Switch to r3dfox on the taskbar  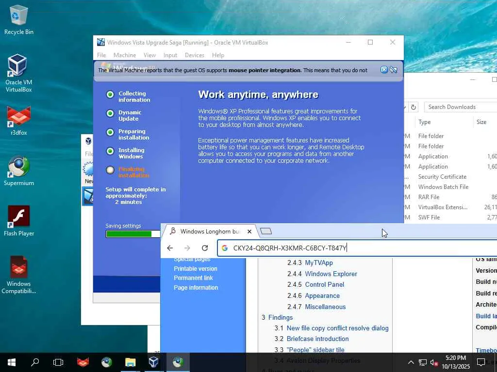83,362
